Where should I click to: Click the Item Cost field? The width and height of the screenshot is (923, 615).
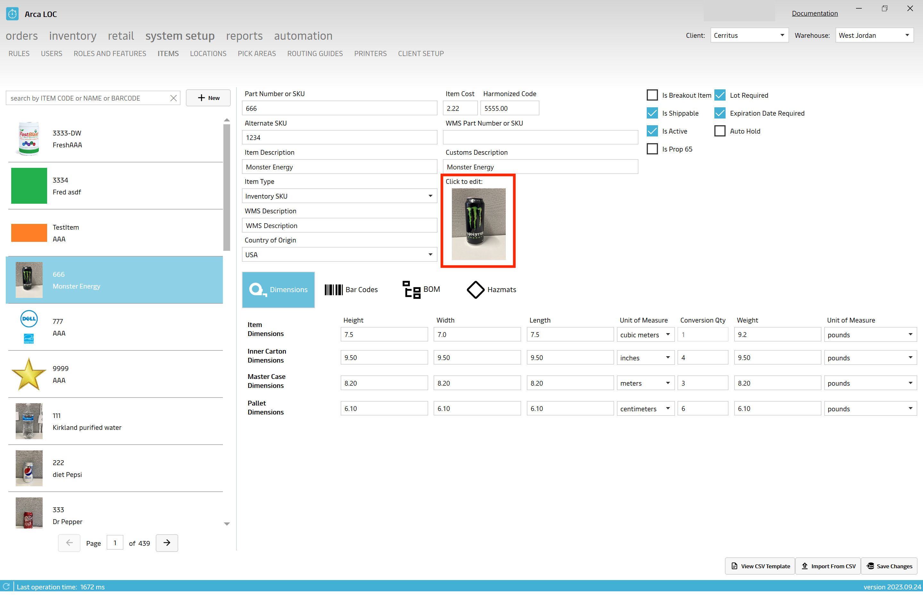(x=460, y=108)
